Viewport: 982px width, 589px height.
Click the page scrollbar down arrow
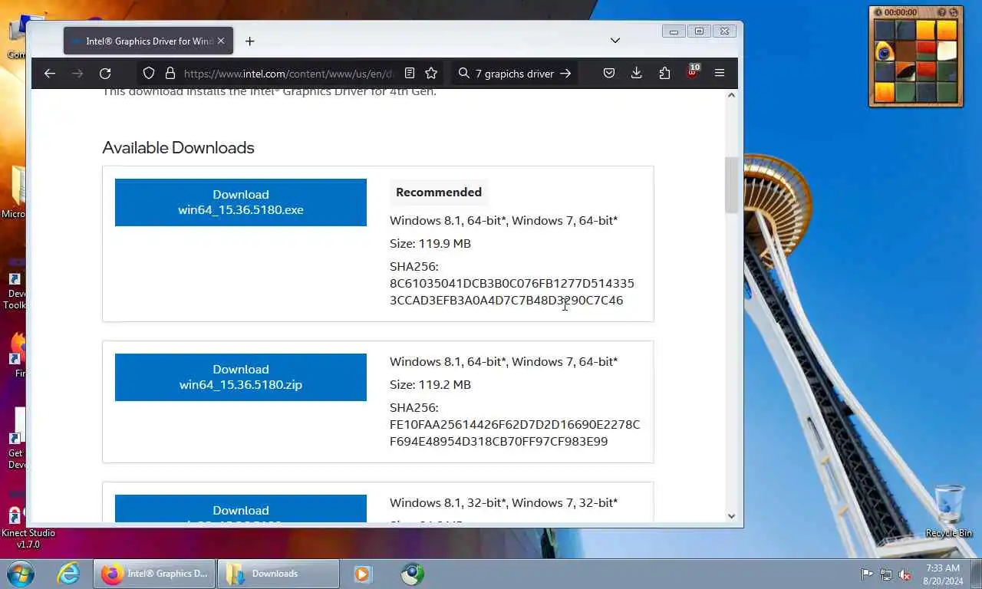[x=731, y=516]
